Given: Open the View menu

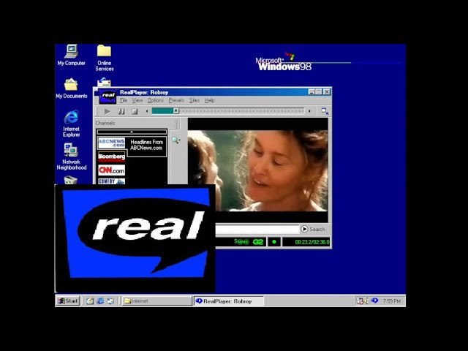Looking at the screenshot, I should tap(137, 101).
